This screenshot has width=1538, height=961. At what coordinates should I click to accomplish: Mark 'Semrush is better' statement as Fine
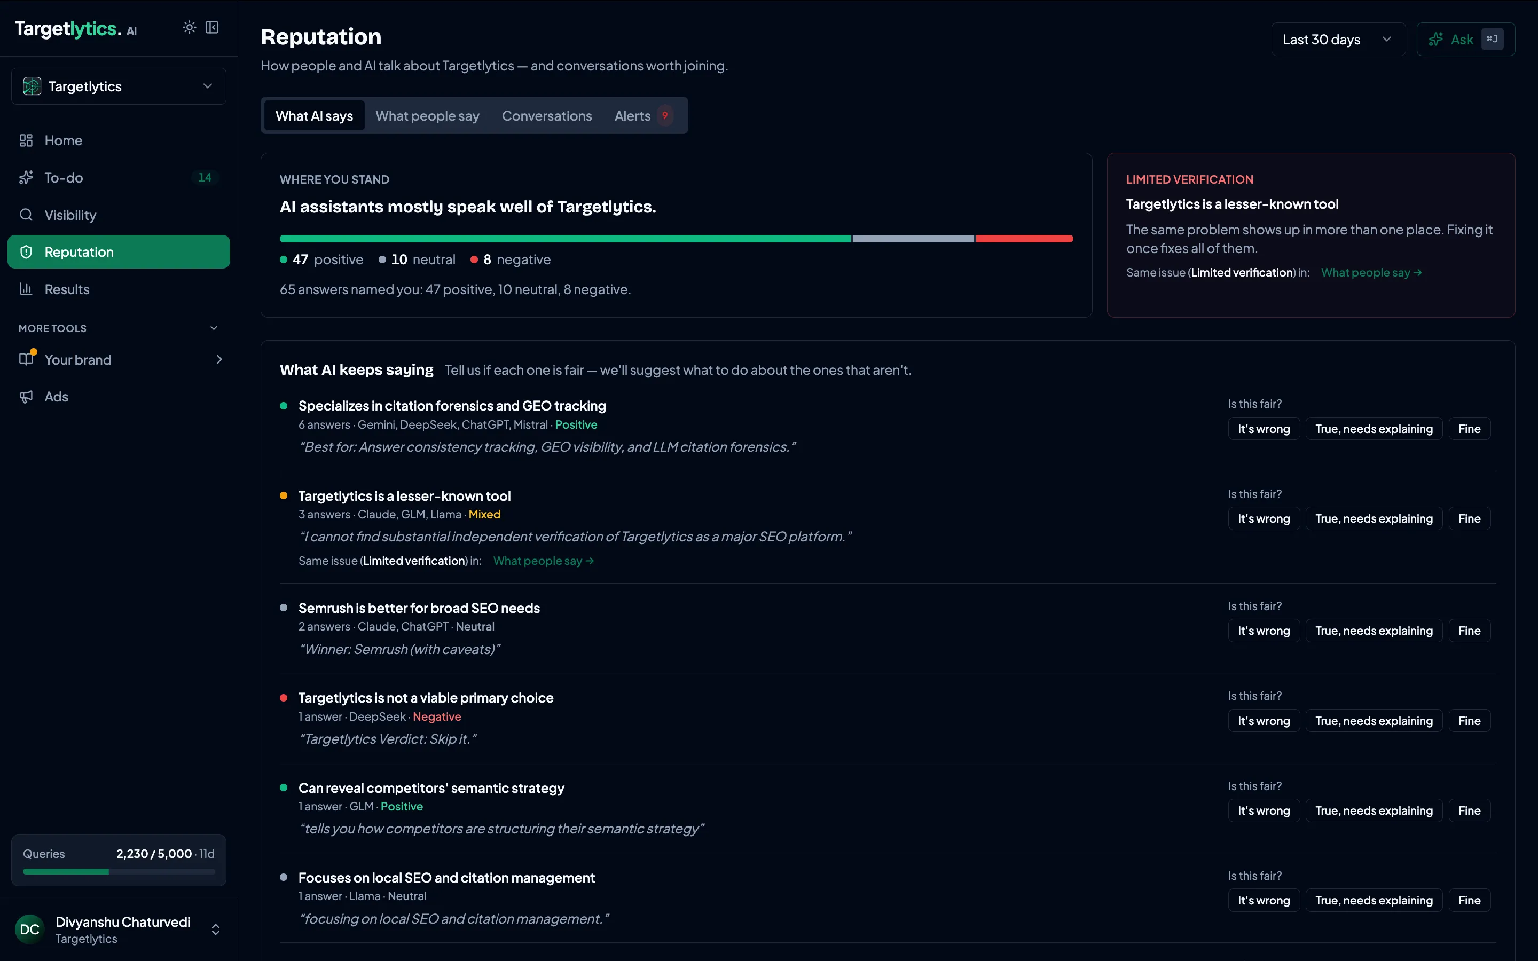pyautogui.click(x=1469, y=631)
